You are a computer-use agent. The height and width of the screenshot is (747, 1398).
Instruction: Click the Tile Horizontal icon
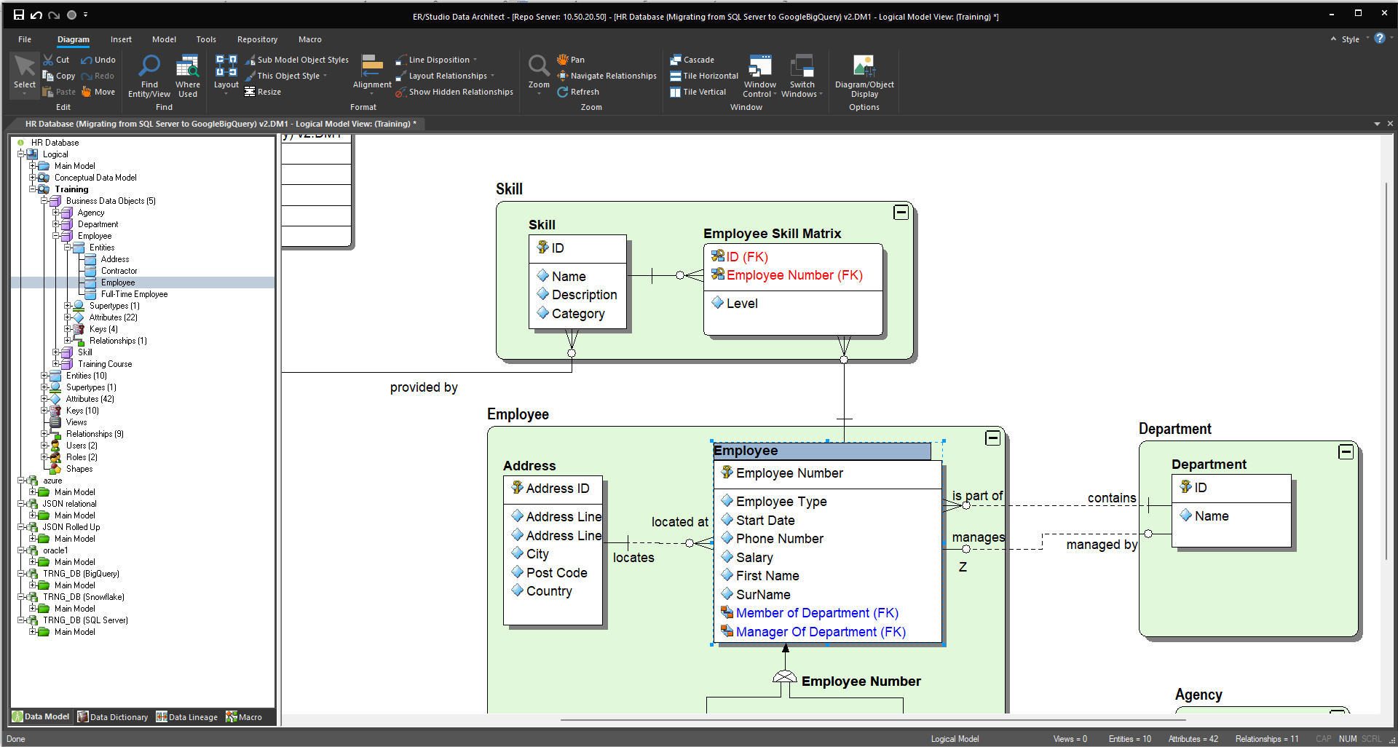[676, 76]
